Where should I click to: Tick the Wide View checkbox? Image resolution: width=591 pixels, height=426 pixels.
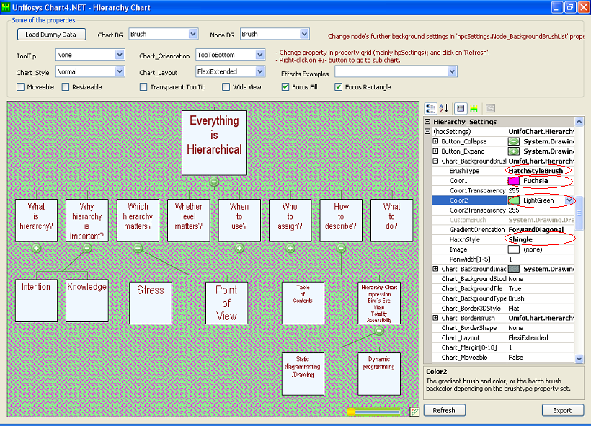[x=226, y=87]
